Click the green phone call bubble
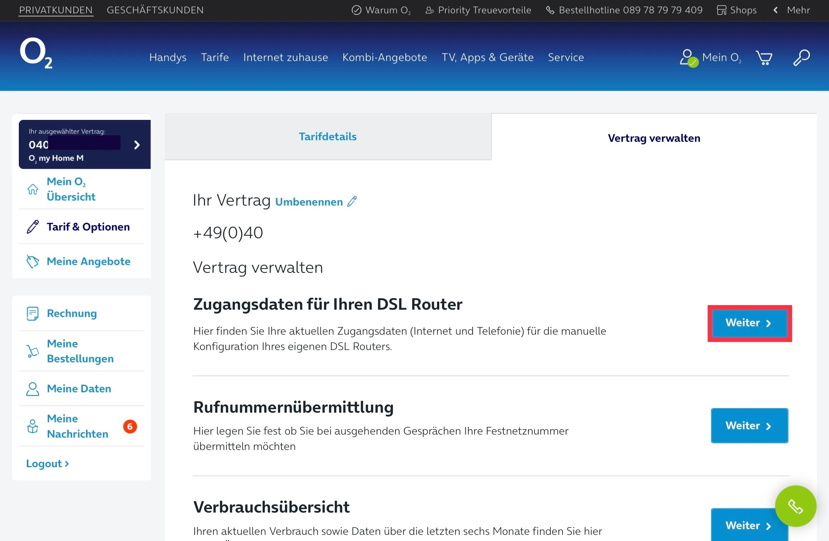829x541 pixels. pyautogui.click(x=795, y=506)
